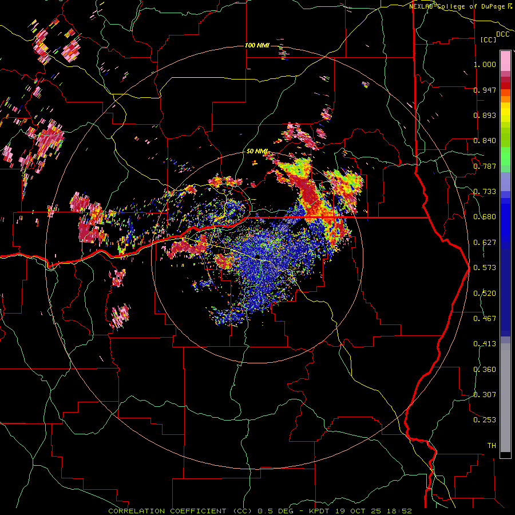Image resolution: width=515 pixels, height=515 pixels.
Task: Select the 0.520 scale value
Action: coord(485,294)
